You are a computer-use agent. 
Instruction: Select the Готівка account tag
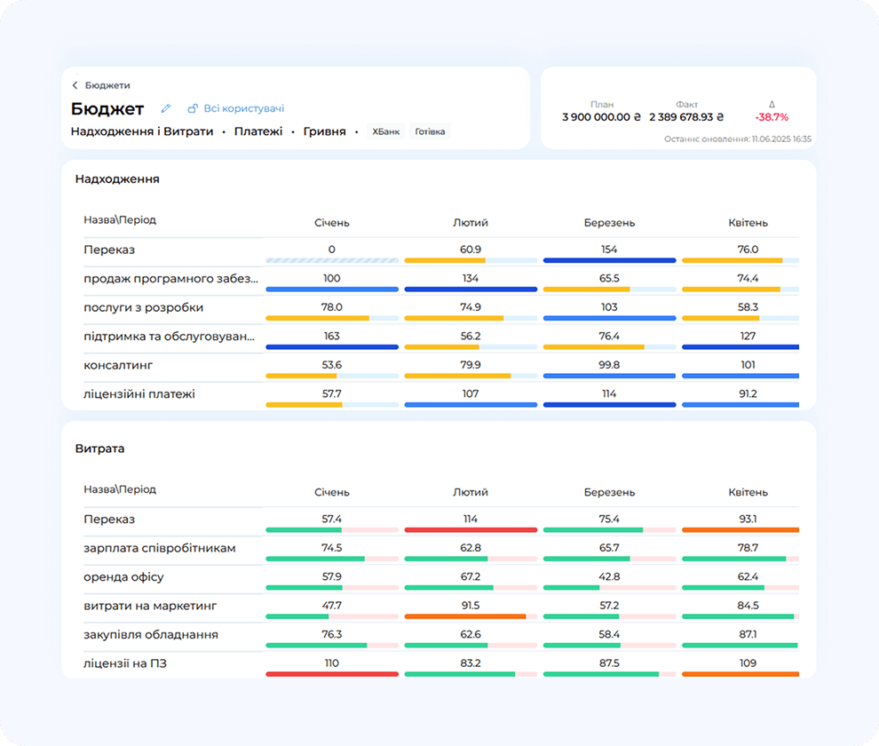pyautogui.click(x=431, y=131)
